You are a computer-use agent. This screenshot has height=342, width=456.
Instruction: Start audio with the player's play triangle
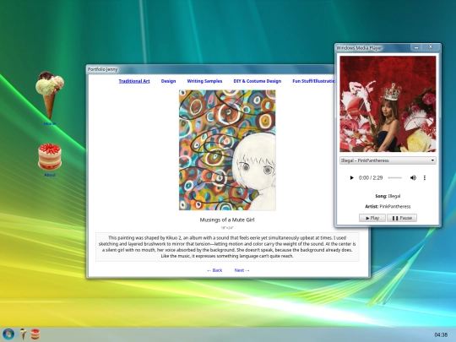pyautogui.click(x=351, y=177)
